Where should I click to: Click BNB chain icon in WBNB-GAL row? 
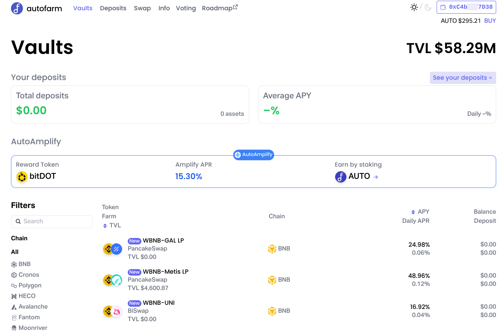(x=272, y=249)
